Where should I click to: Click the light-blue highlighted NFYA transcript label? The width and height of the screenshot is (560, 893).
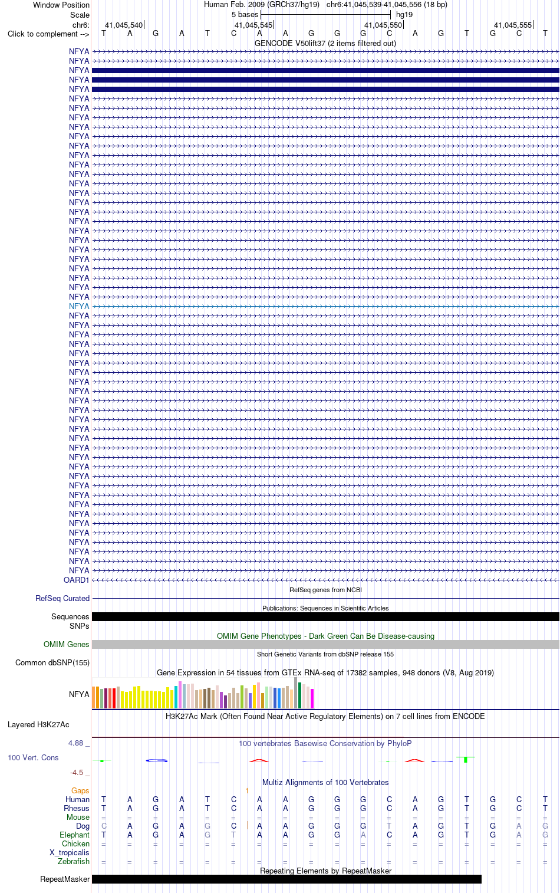coord(79,306)
